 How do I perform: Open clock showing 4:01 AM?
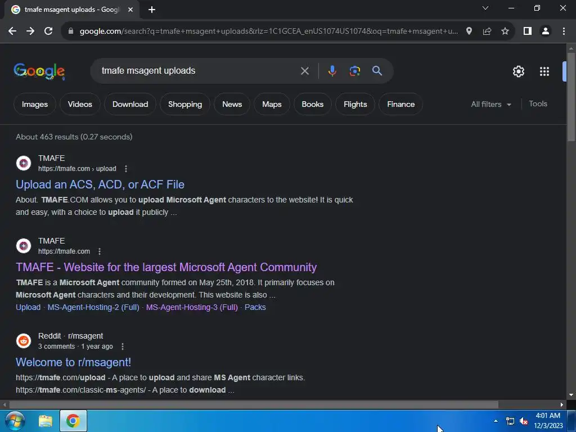tap(548, 421)
